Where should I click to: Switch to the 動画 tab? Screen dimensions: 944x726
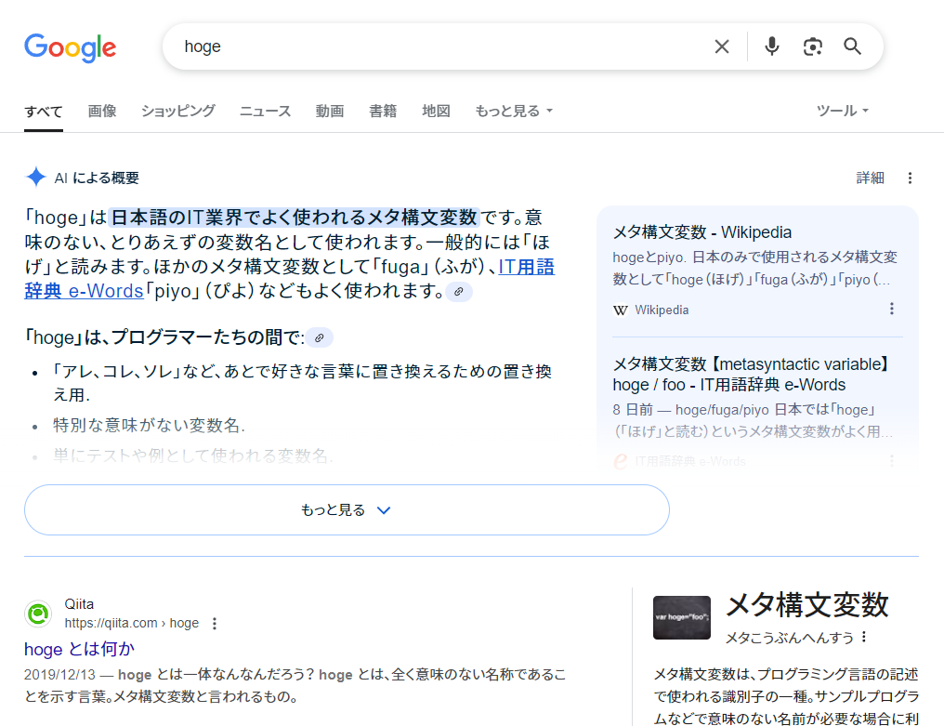pyautogui.click(x=330, y=111)
